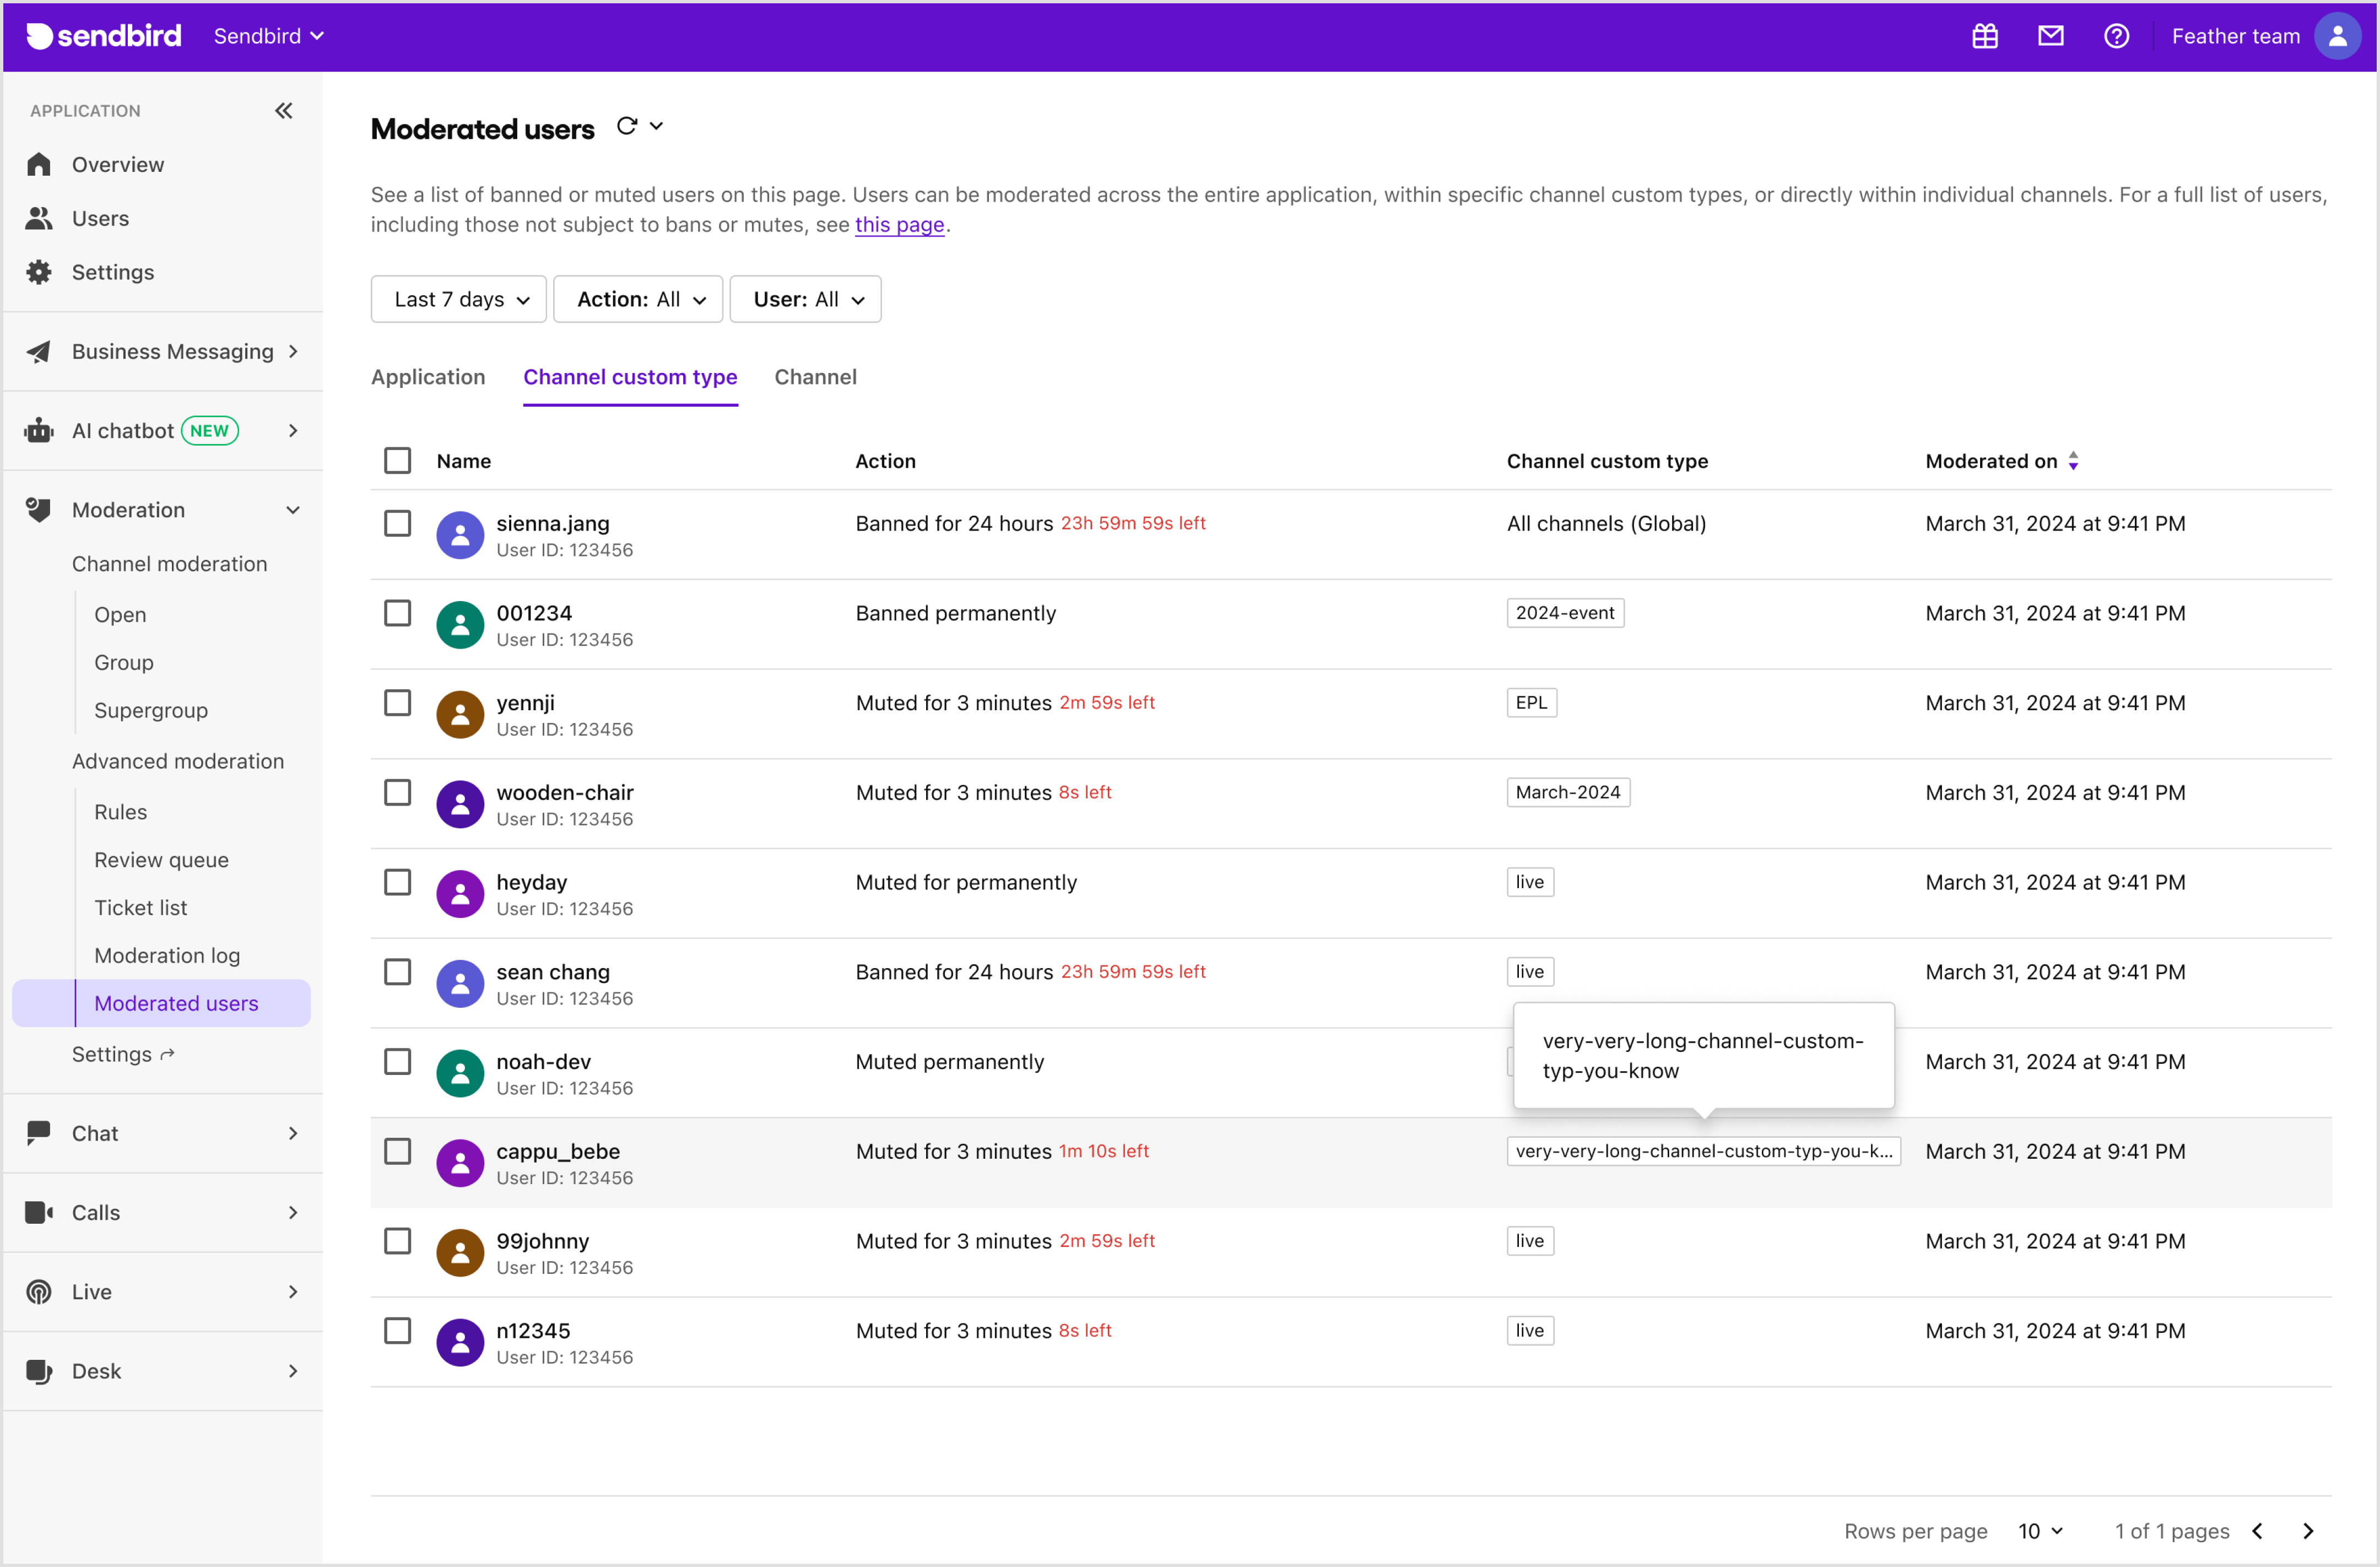Go to Moderation log in the sidebar

coord(167,955)
